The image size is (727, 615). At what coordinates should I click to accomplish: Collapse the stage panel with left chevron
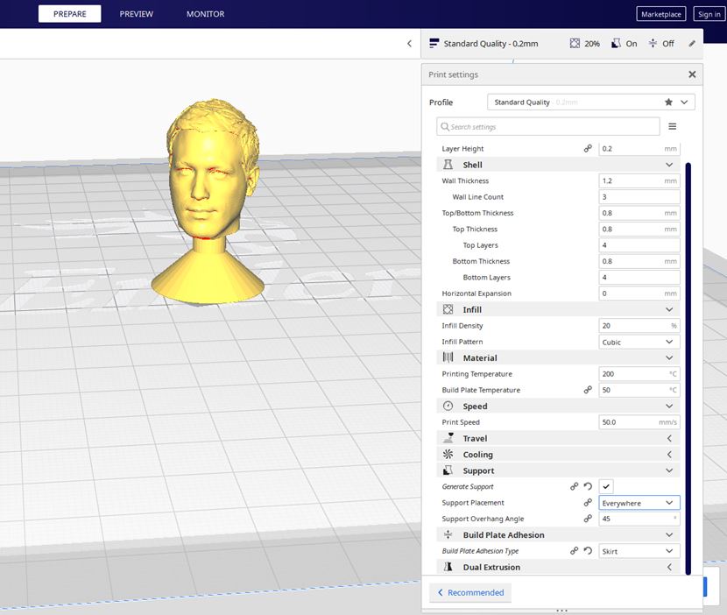click(409, 44)
